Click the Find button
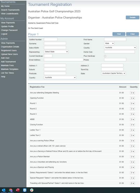This screenshot has width=140, height=193. (x=119, y=34)
